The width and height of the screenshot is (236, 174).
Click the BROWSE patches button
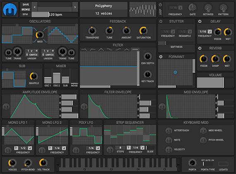pyautogui.click(x=26, y=10)
